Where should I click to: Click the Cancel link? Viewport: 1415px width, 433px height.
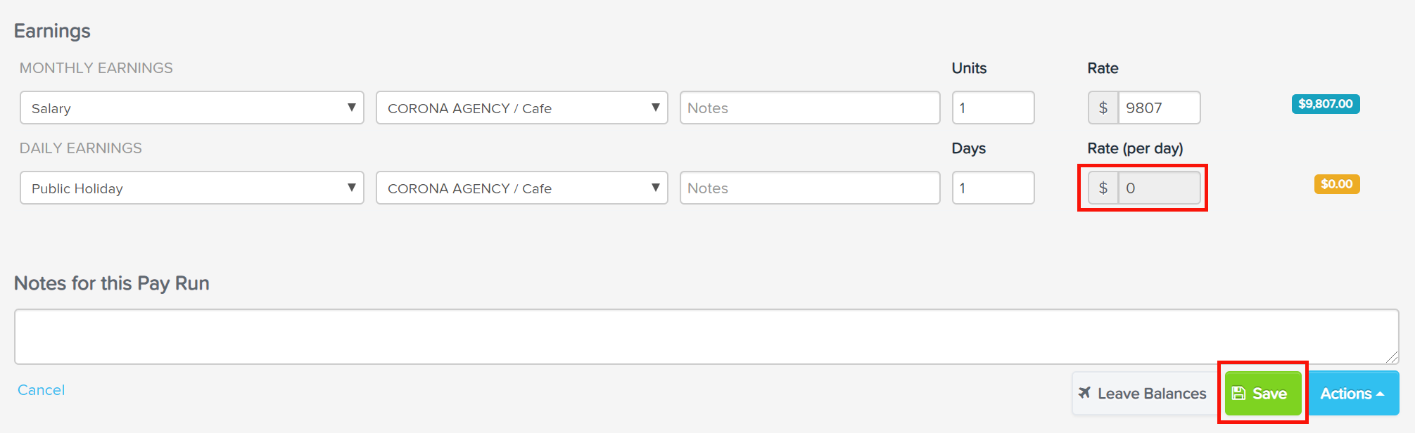click(41, 390)
